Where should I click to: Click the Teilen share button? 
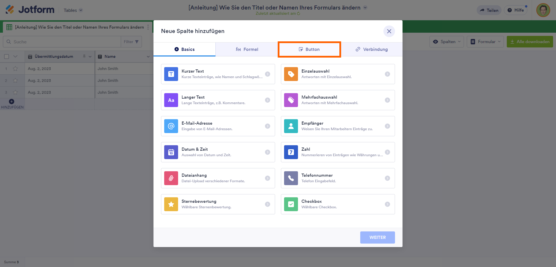point(489,10)
